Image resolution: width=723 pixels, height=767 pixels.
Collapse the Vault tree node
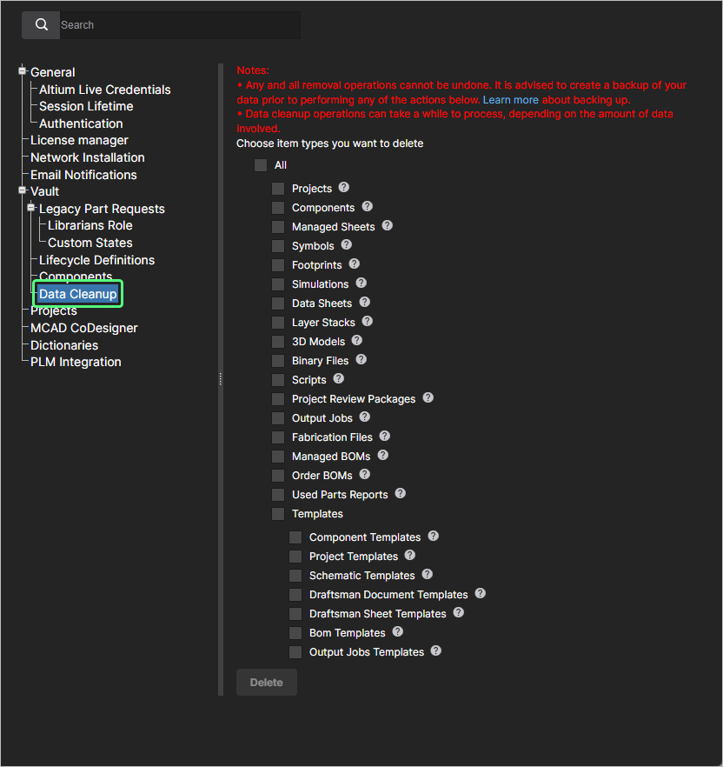point(23,190)
